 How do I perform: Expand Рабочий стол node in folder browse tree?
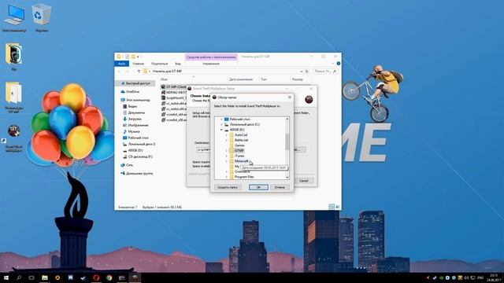221,119
